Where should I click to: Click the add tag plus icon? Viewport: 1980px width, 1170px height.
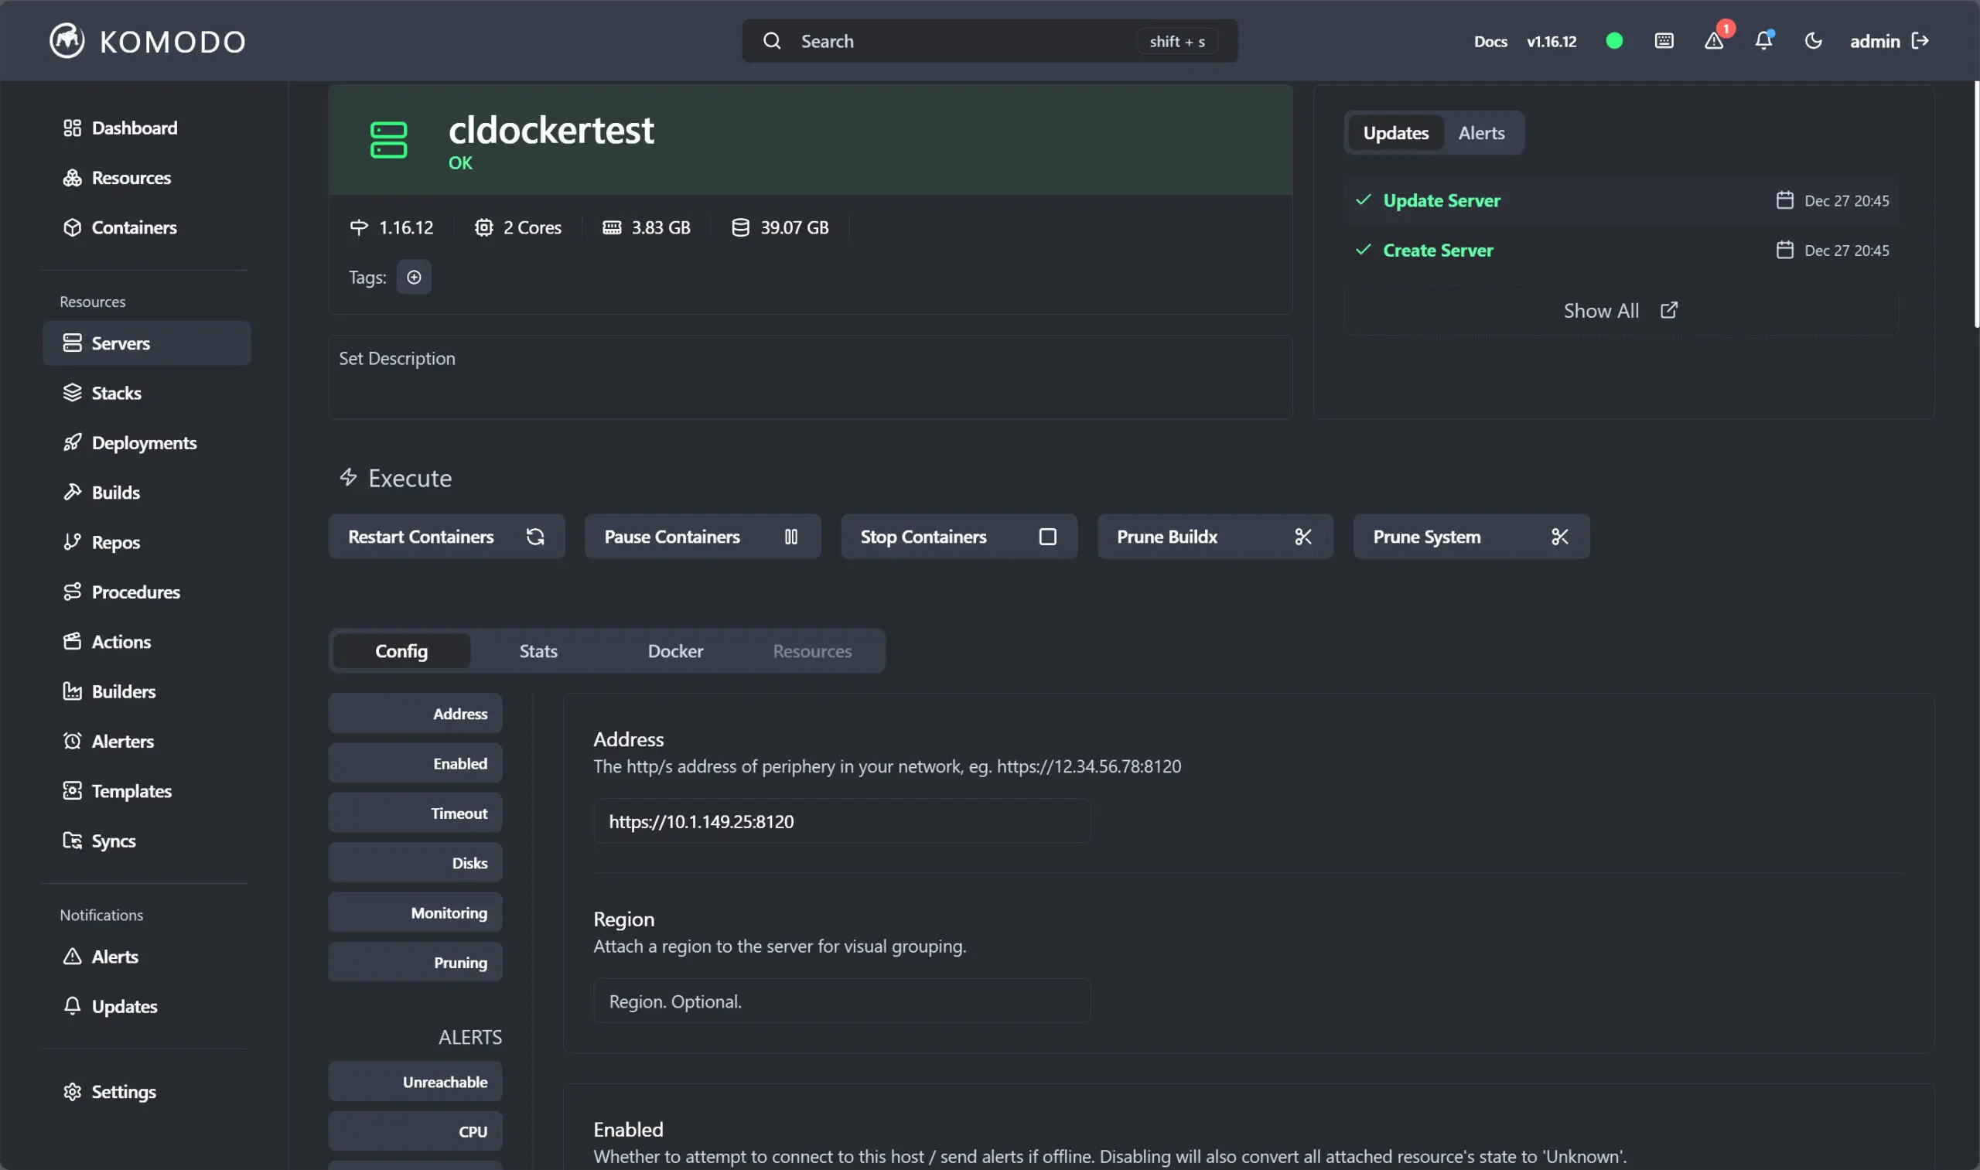[413, 277]
